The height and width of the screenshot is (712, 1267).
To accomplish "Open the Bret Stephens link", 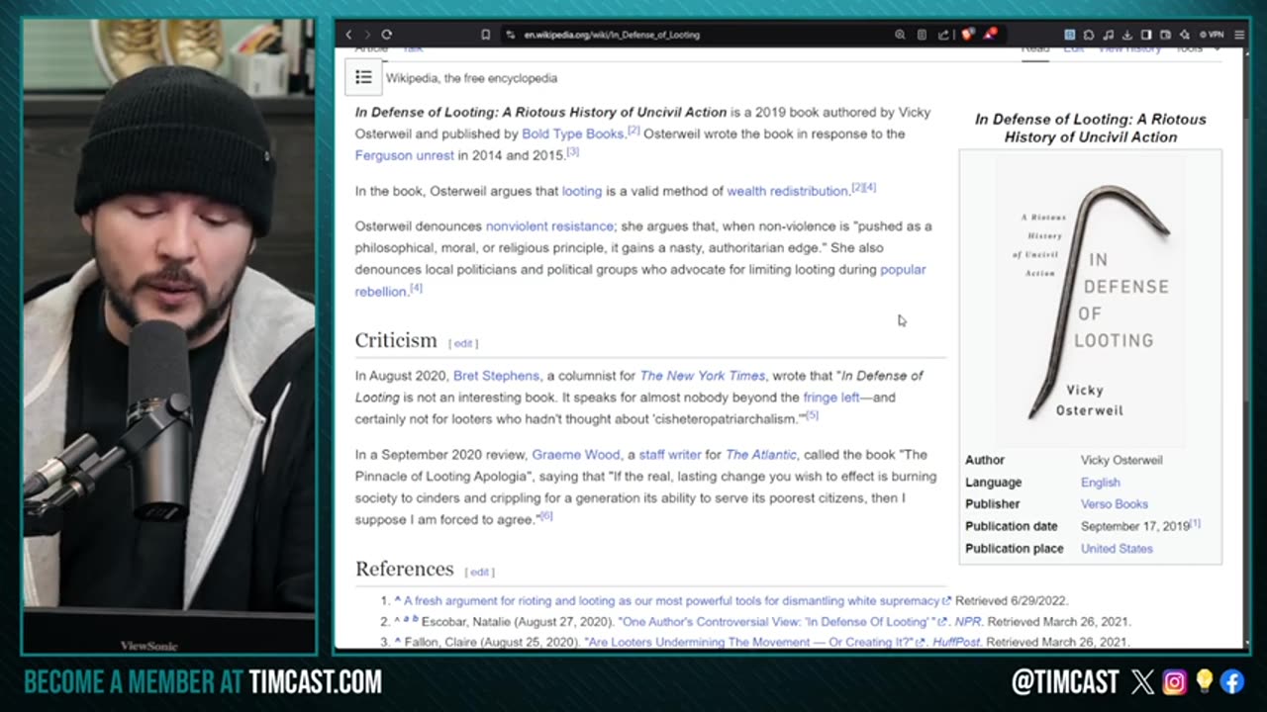I will [496, 376].
